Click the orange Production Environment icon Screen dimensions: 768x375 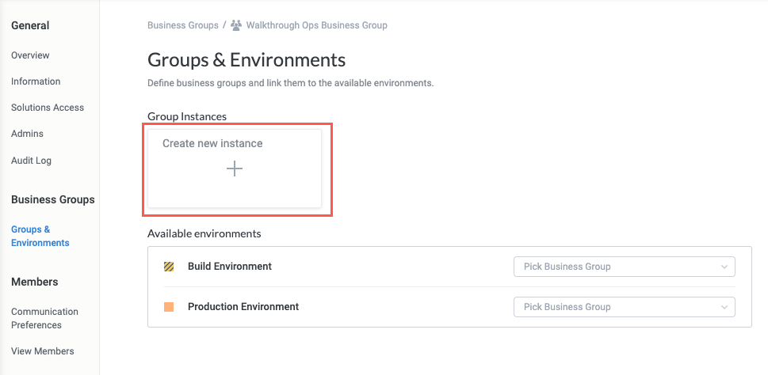(169, 307)
